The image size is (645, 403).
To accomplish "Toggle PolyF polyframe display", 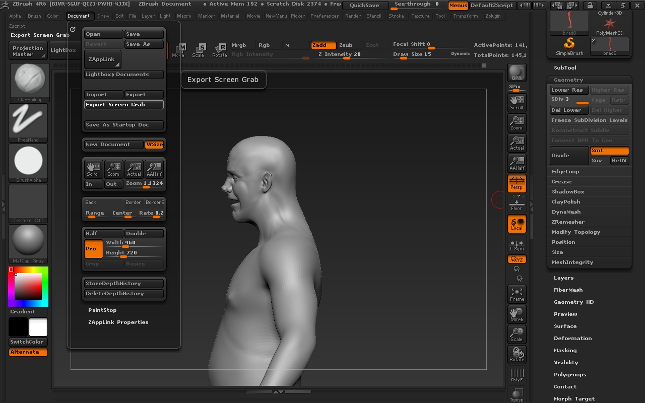I will point(517,375).
